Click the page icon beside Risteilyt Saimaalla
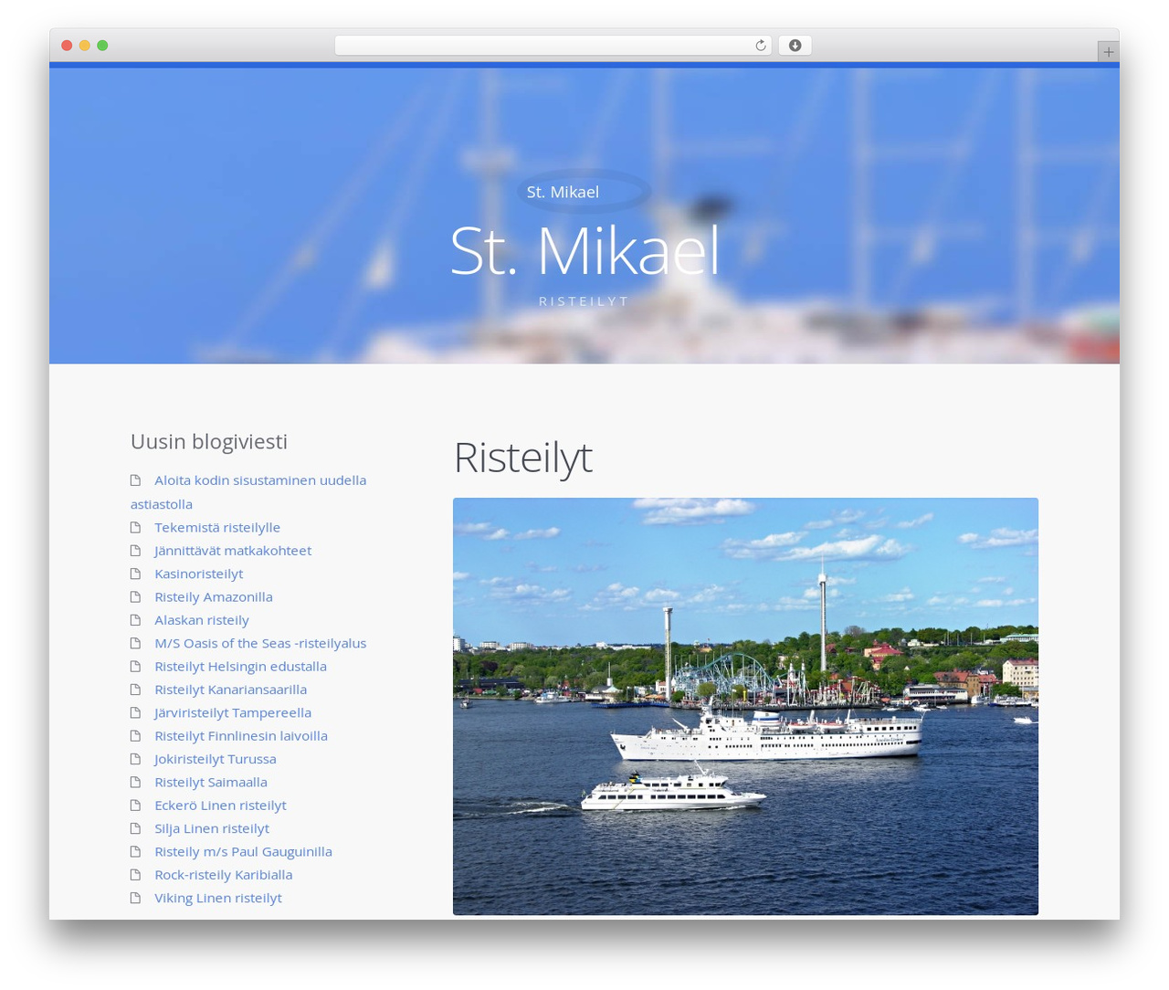The height and width of the screenshot is (990, 1169). point(135,783)
